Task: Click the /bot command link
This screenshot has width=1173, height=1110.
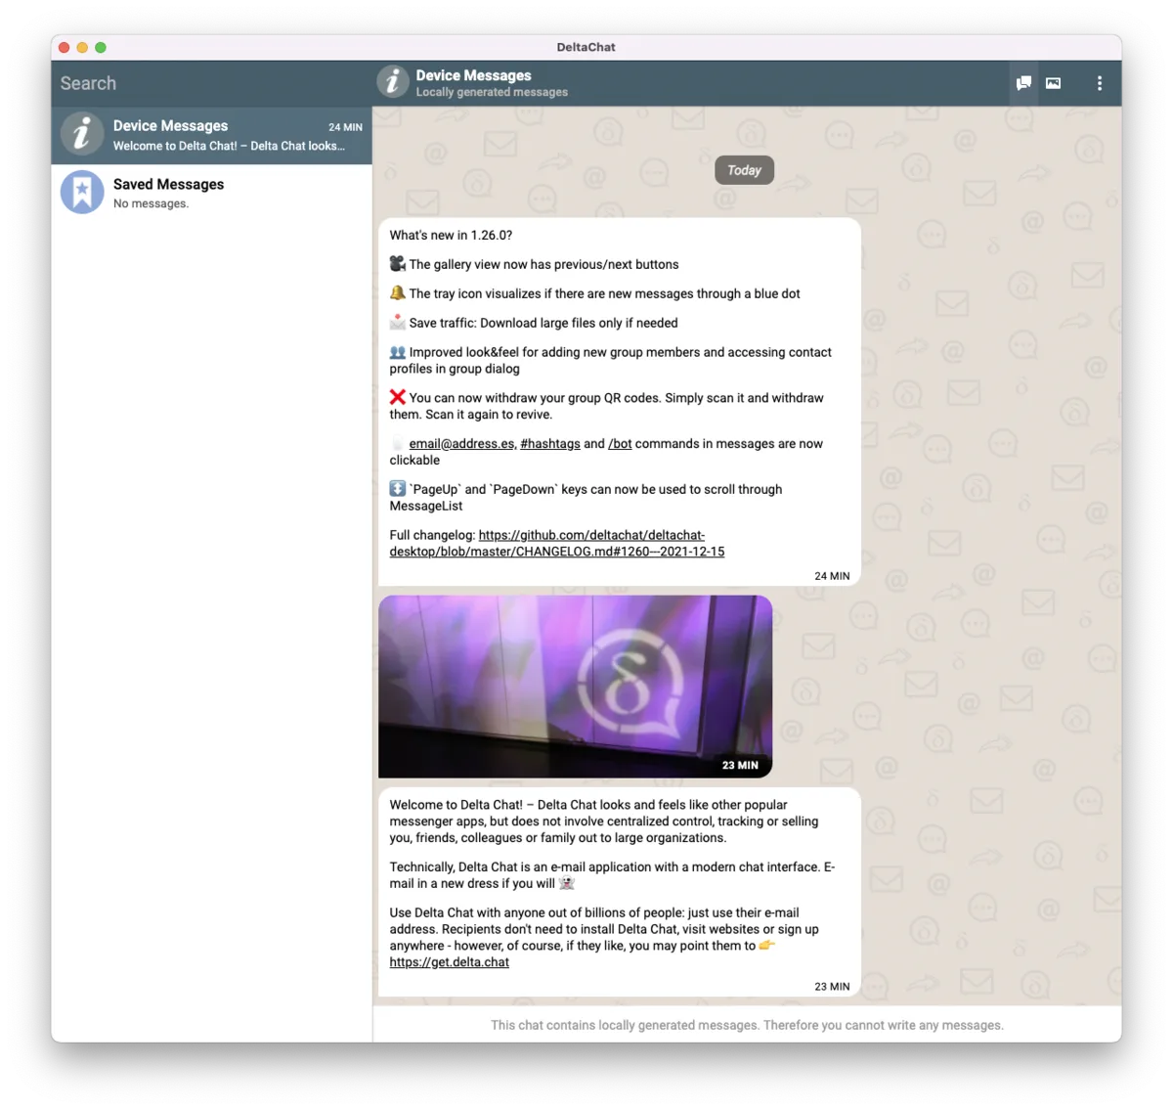Action: [620, 444]
